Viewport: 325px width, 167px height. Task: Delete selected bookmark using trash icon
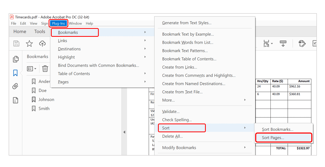coord(45,68)
